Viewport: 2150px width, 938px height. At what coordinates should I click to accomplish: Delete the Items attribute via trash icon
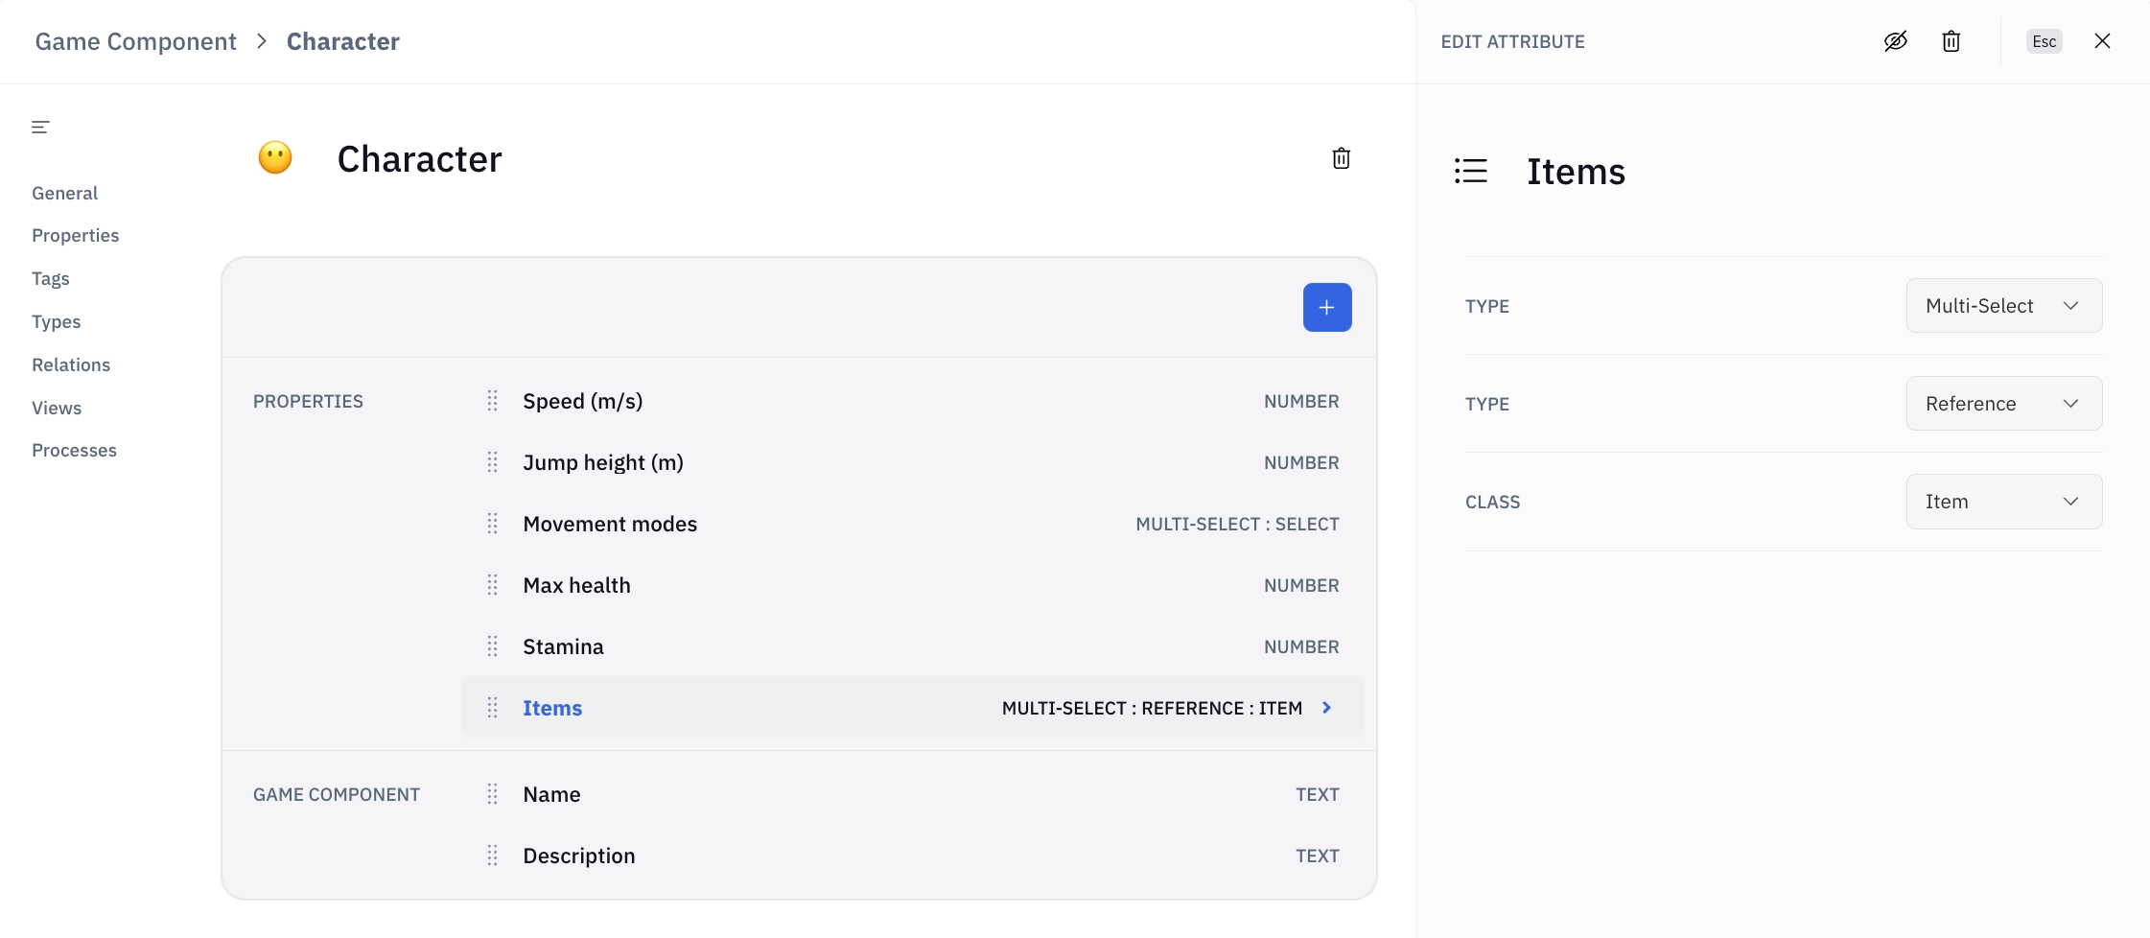[x=1951, y=41]
